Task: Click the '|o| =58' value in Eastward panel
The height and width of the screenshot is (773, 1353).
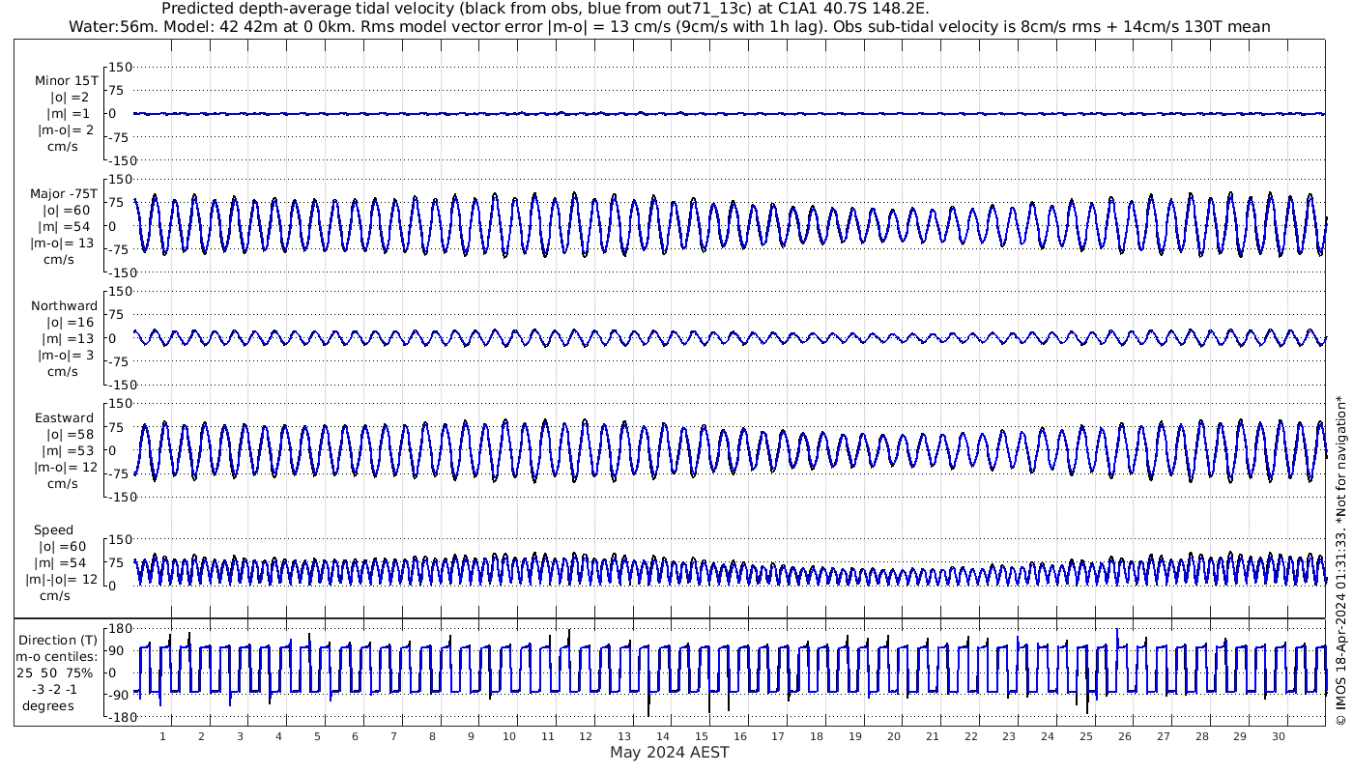Action: (70, 435)
